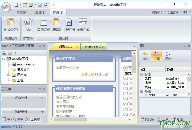Open the 工程向导 trigger icon

(x=69, y=23)
